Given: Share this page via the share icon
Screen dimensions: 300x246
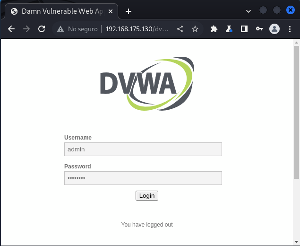Looking at the screenshot, I should point(180,29).
